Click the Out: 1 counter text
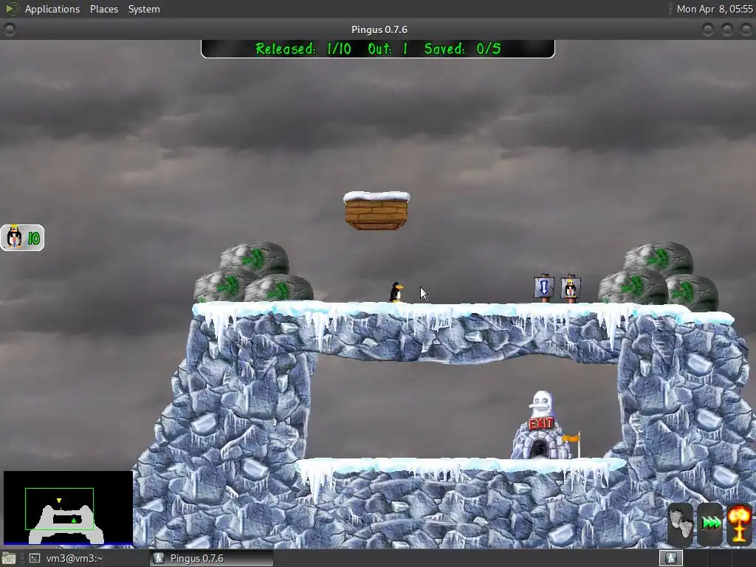This screenshot has width=756, height=567. 388,49
